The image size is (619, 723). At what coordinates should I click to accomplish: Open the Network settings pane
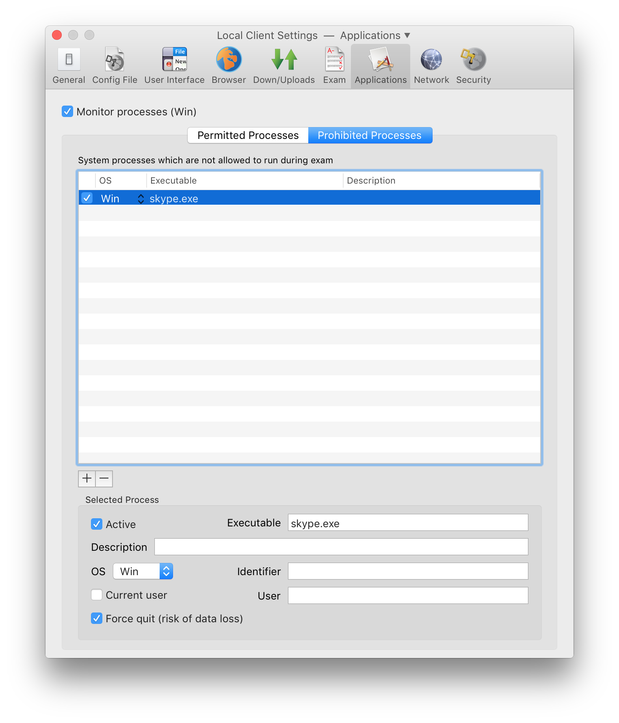(431, 66)
